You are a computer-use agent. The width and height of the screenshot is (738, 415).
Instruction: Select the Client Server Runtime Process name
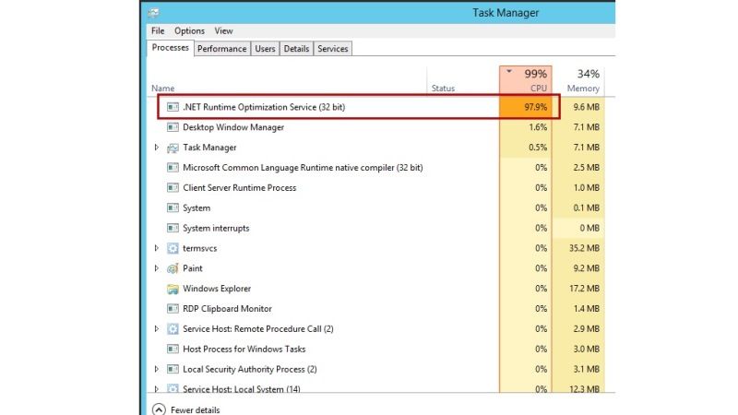coord(240,188)
